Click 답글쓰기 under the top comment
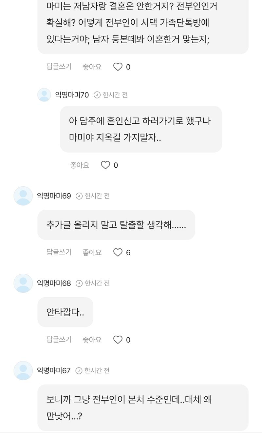The height and width of the screenshot is (442, 262). click(59, 67)
